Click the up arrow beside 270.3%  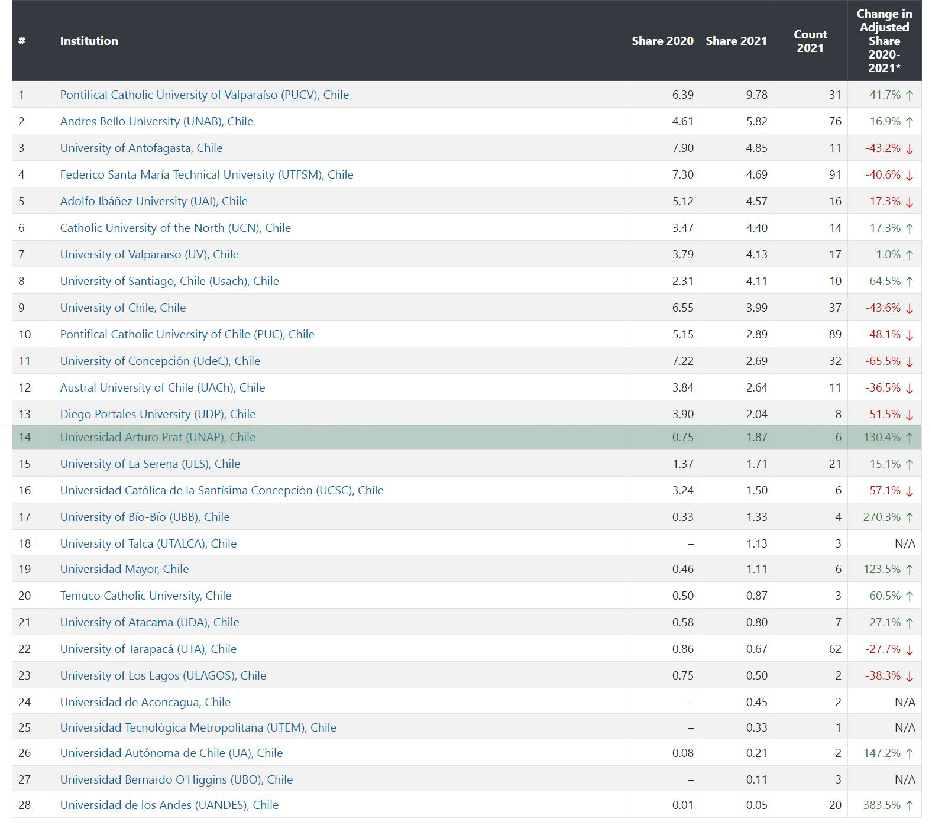tap(910, 517)
